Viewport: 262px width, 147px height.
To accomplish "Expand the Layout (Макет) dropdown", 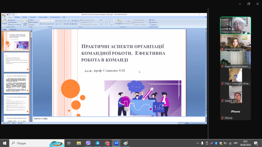I will coord(32,20).
